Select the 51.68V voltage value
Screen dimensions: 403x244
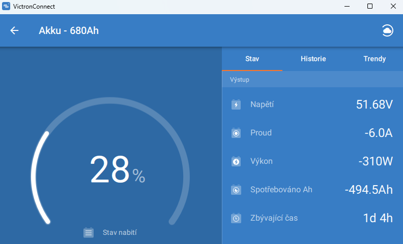tap(374, 105)
